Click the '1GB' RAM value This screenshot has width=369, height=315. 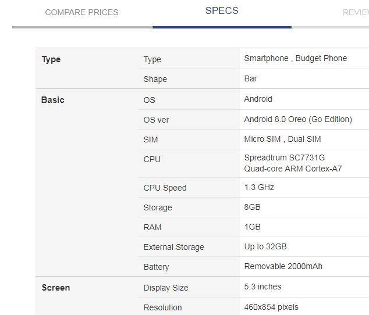coord(252,227)
